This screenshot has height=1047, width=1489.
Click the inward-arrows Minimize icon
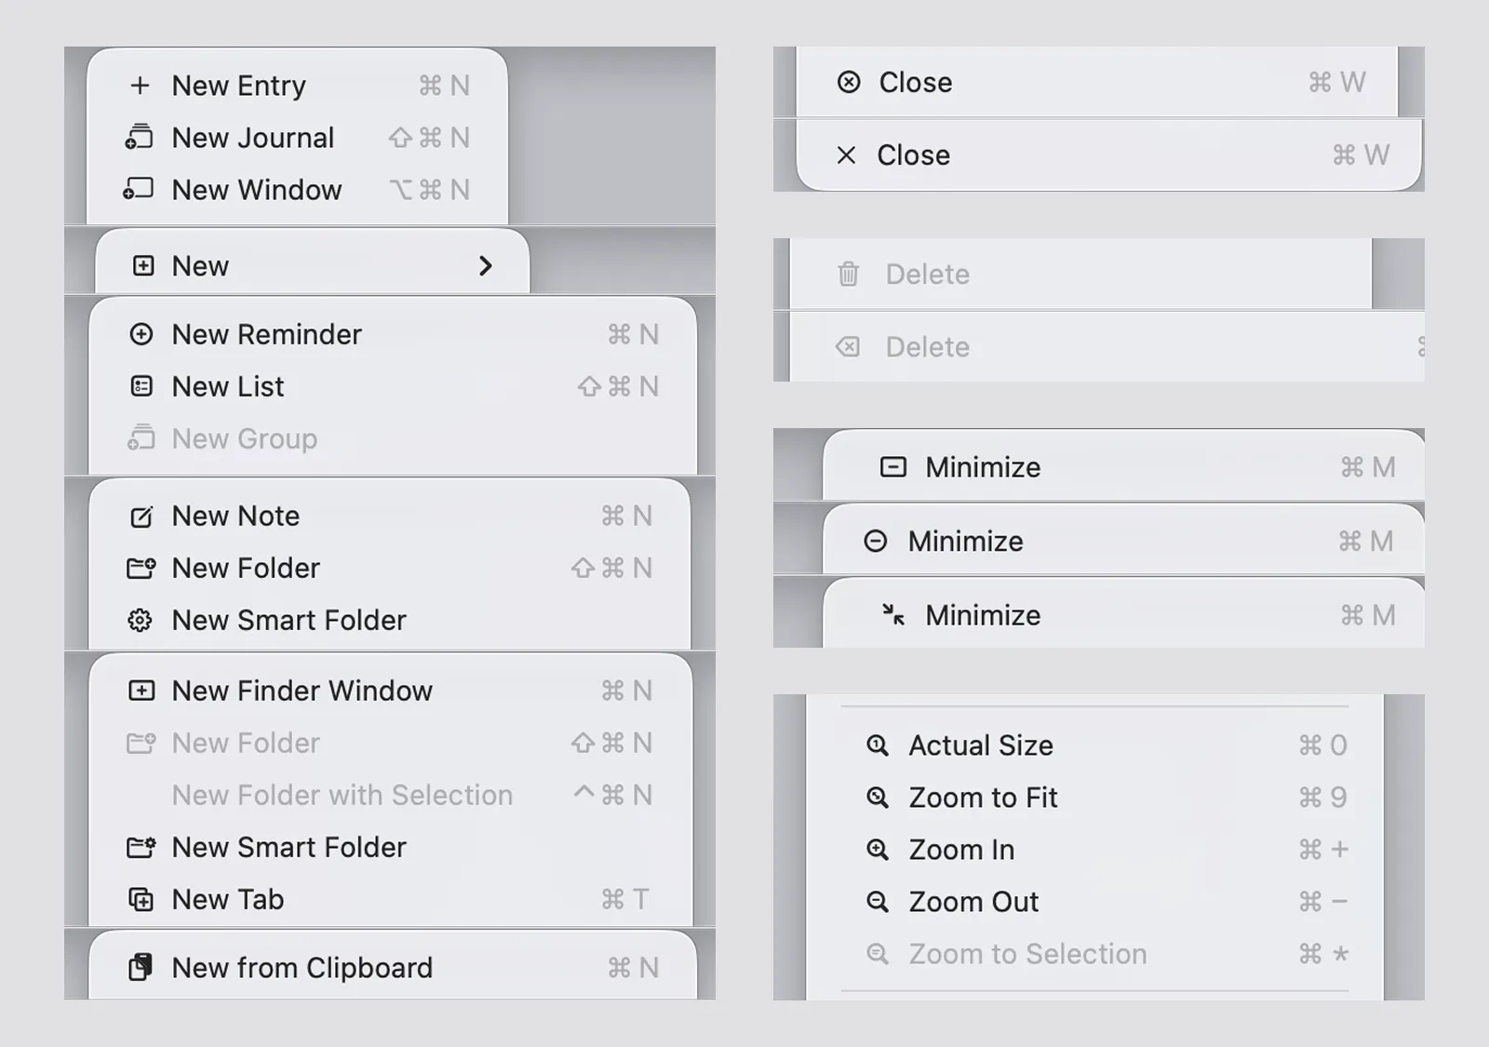point(893,615)
